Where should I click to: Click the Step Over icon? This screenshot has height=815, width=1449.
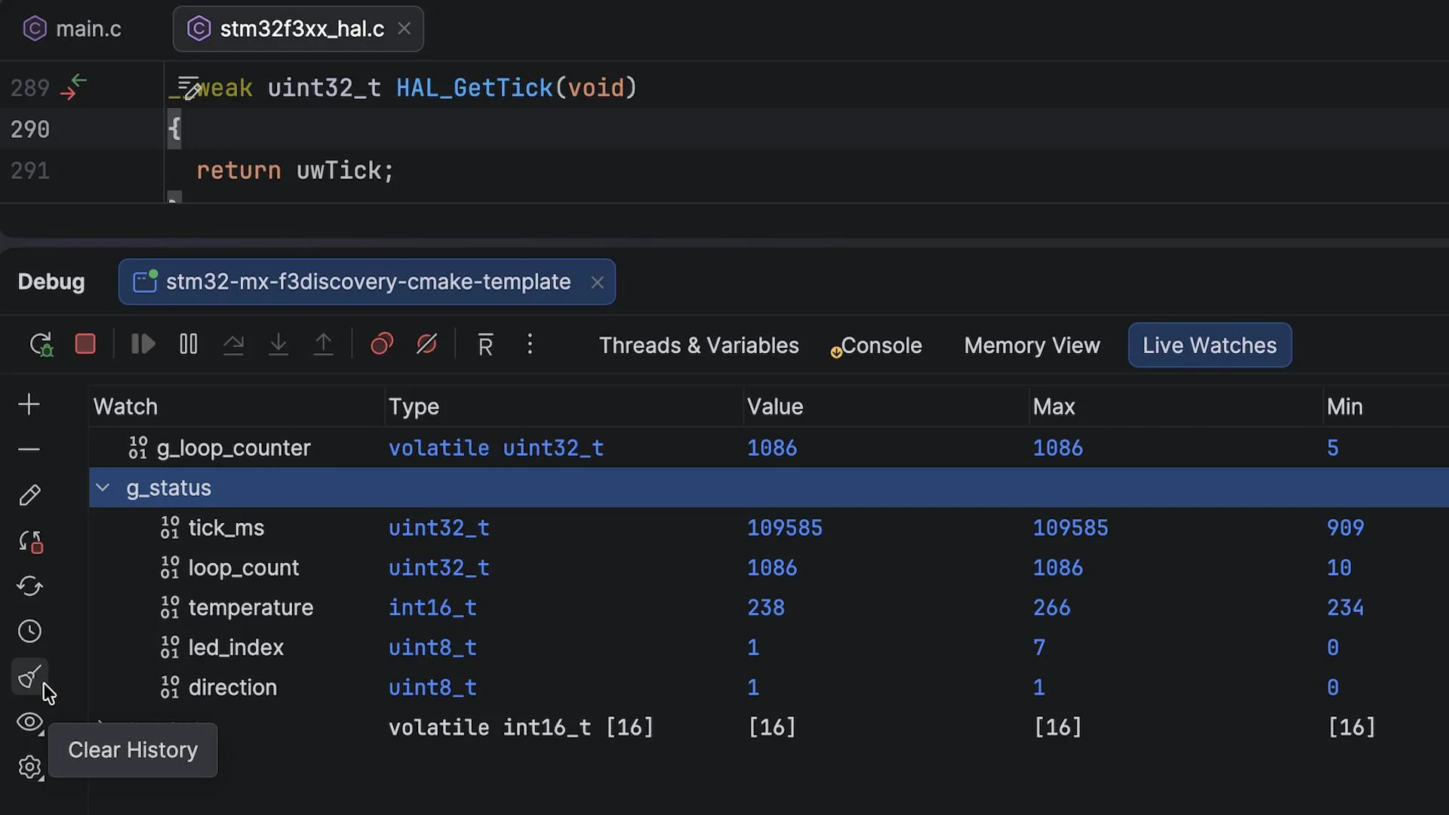[x=233, y=344]
